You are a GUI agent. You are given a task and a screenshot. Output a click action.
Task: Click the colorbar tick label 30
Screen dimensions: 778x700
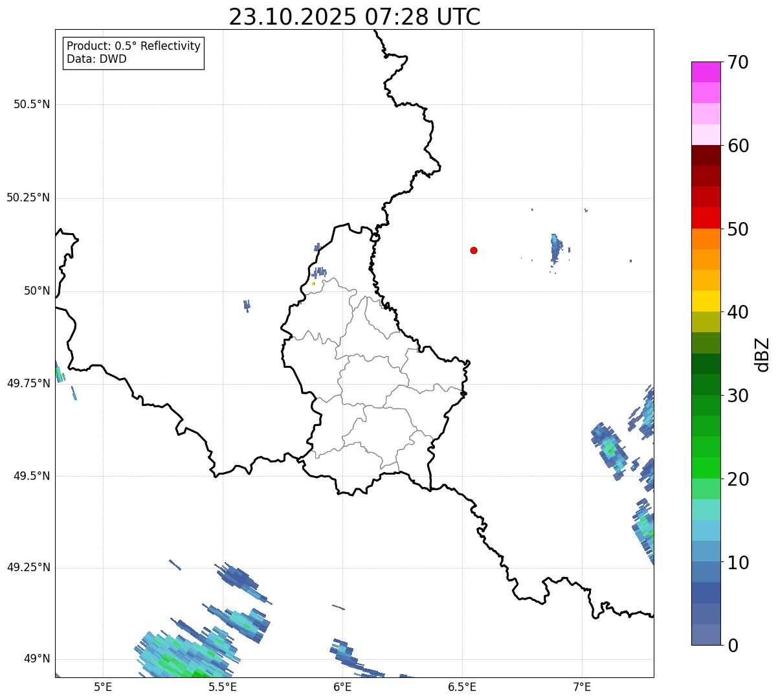coord(738,396)
